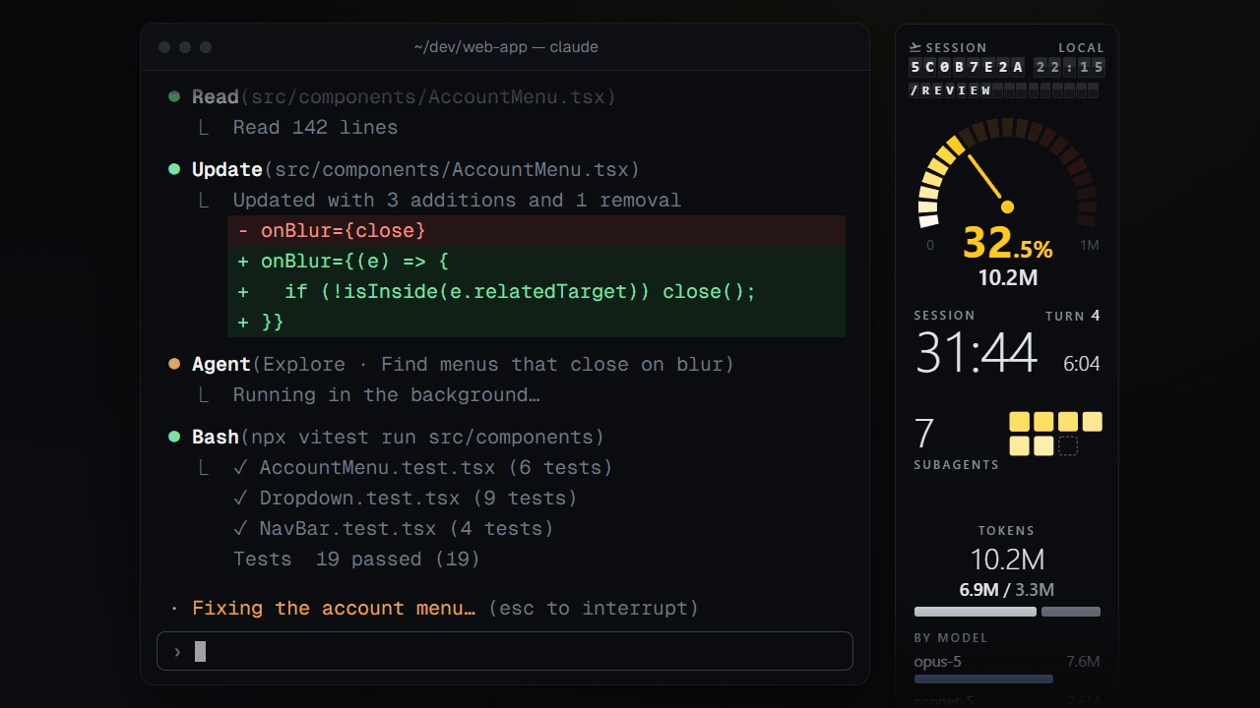Click the window title ~/dev/web-app — claude
This screenshot has height=708, width=1260.
tap(505, 47)
